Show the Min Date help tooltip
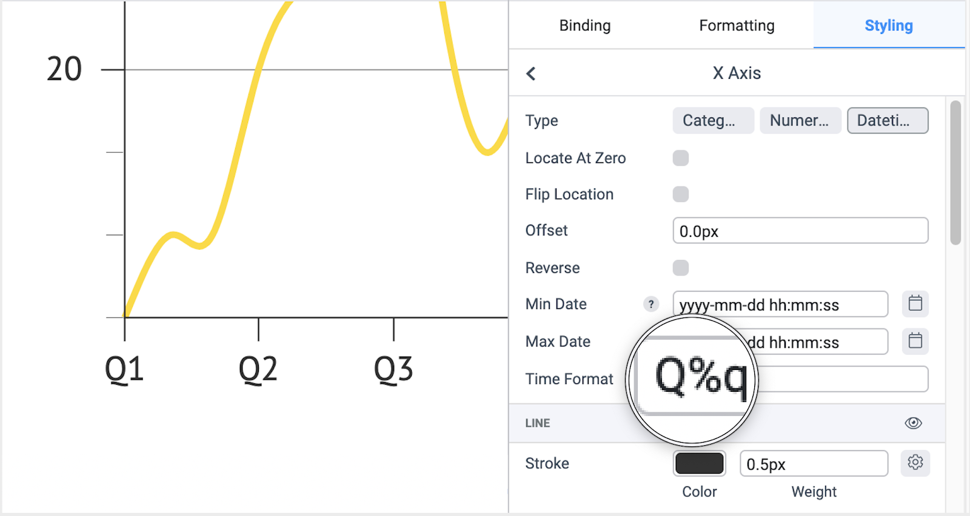970x516 pixels. (651, 304)
